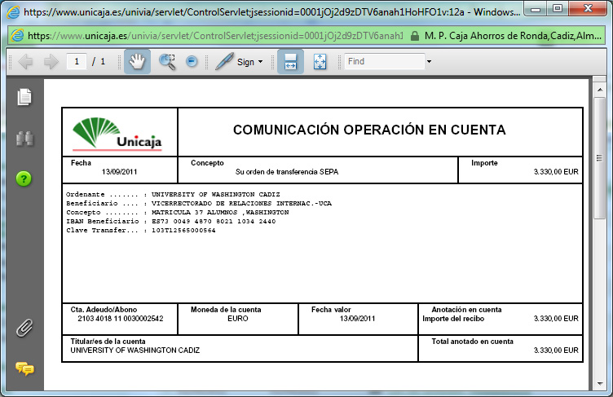Viewport: 613px width, 397px height.
Task: Expand the Sign dropdown arrow
Action: pos(260,62)
